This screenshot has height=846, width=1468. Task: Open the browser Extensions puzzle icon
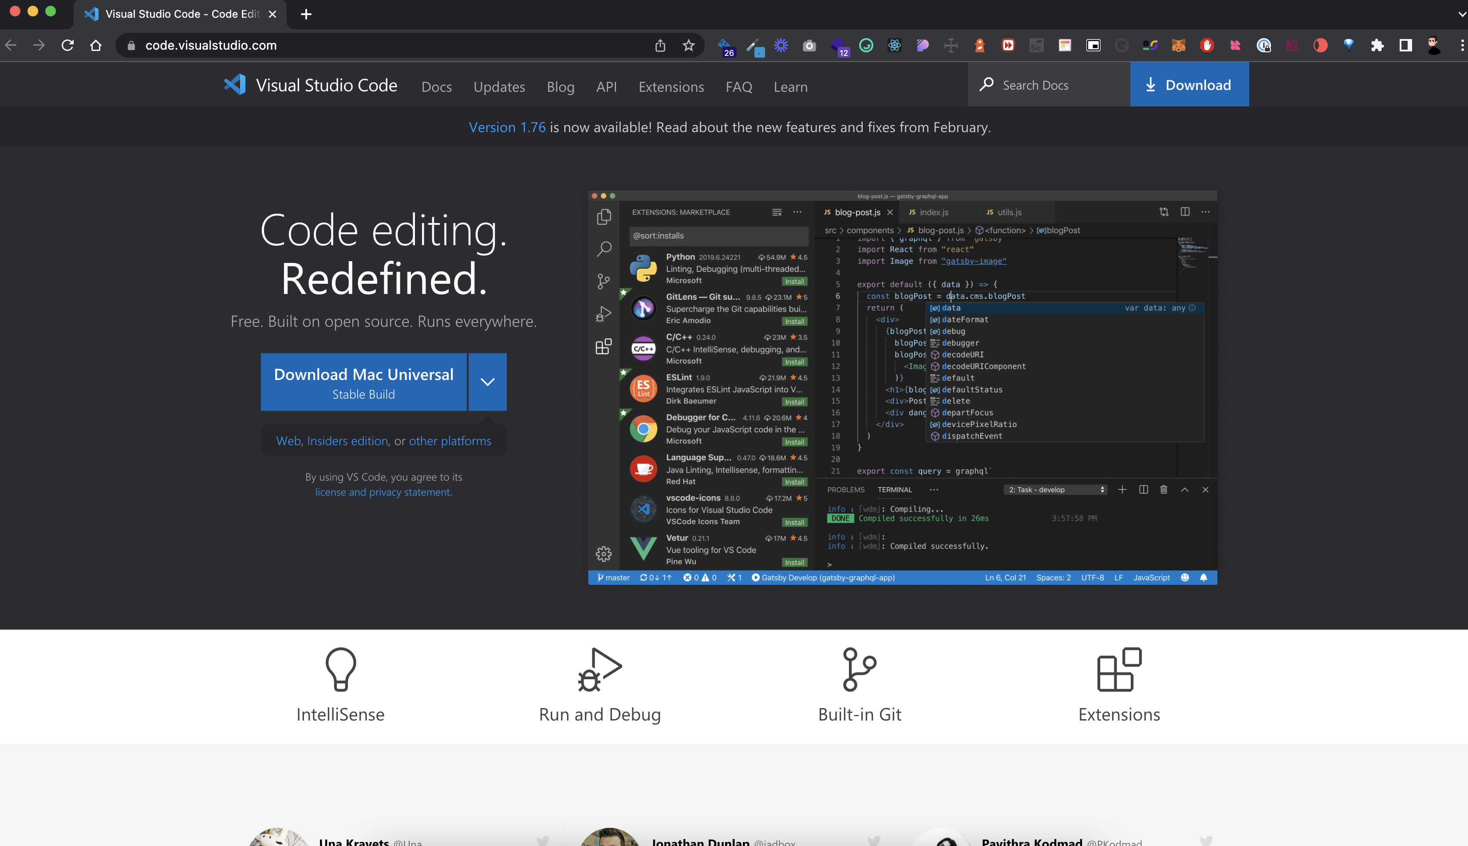1377,45
